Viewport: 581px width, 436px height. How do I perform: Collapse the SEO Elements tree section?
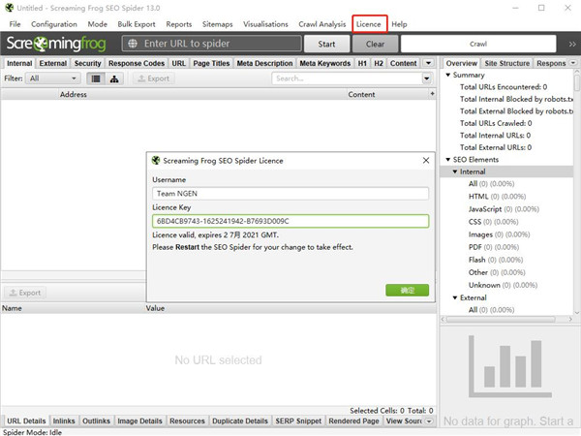(447, 159)
